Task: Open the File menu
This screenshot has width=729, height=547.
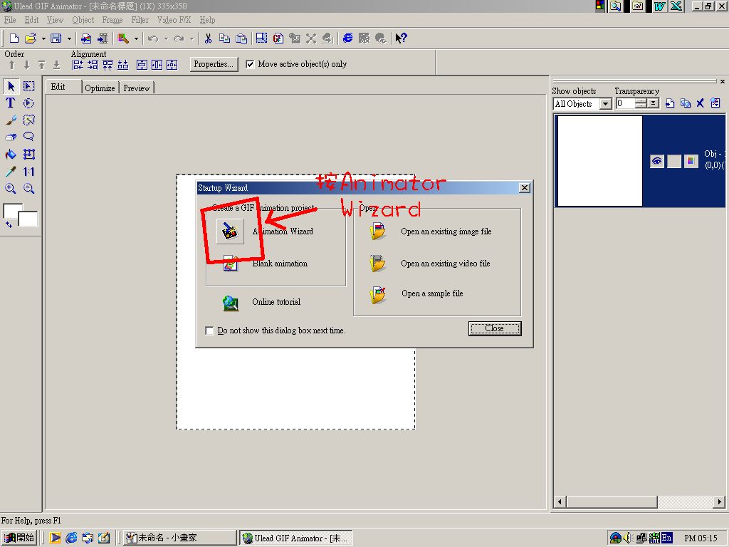Action: click(x=10, y=20)
